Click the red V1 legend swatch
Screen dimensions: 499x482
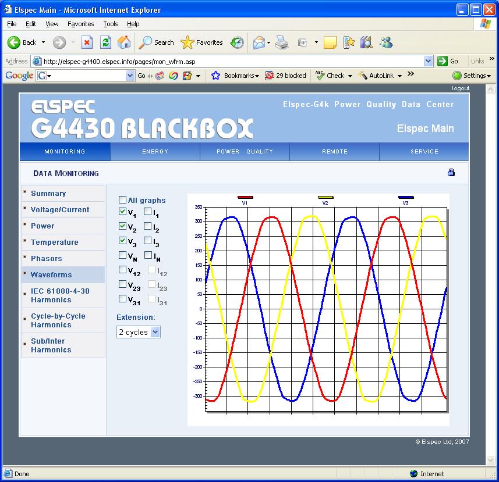click(x=245, y=197)
